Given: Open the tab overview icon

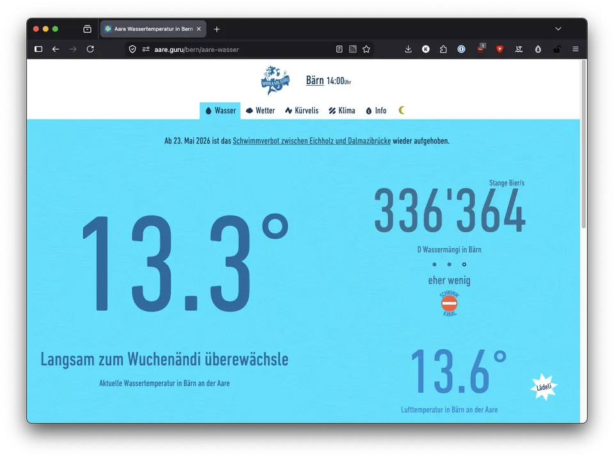Looking at the screenshot, I should tap(88, 29).
